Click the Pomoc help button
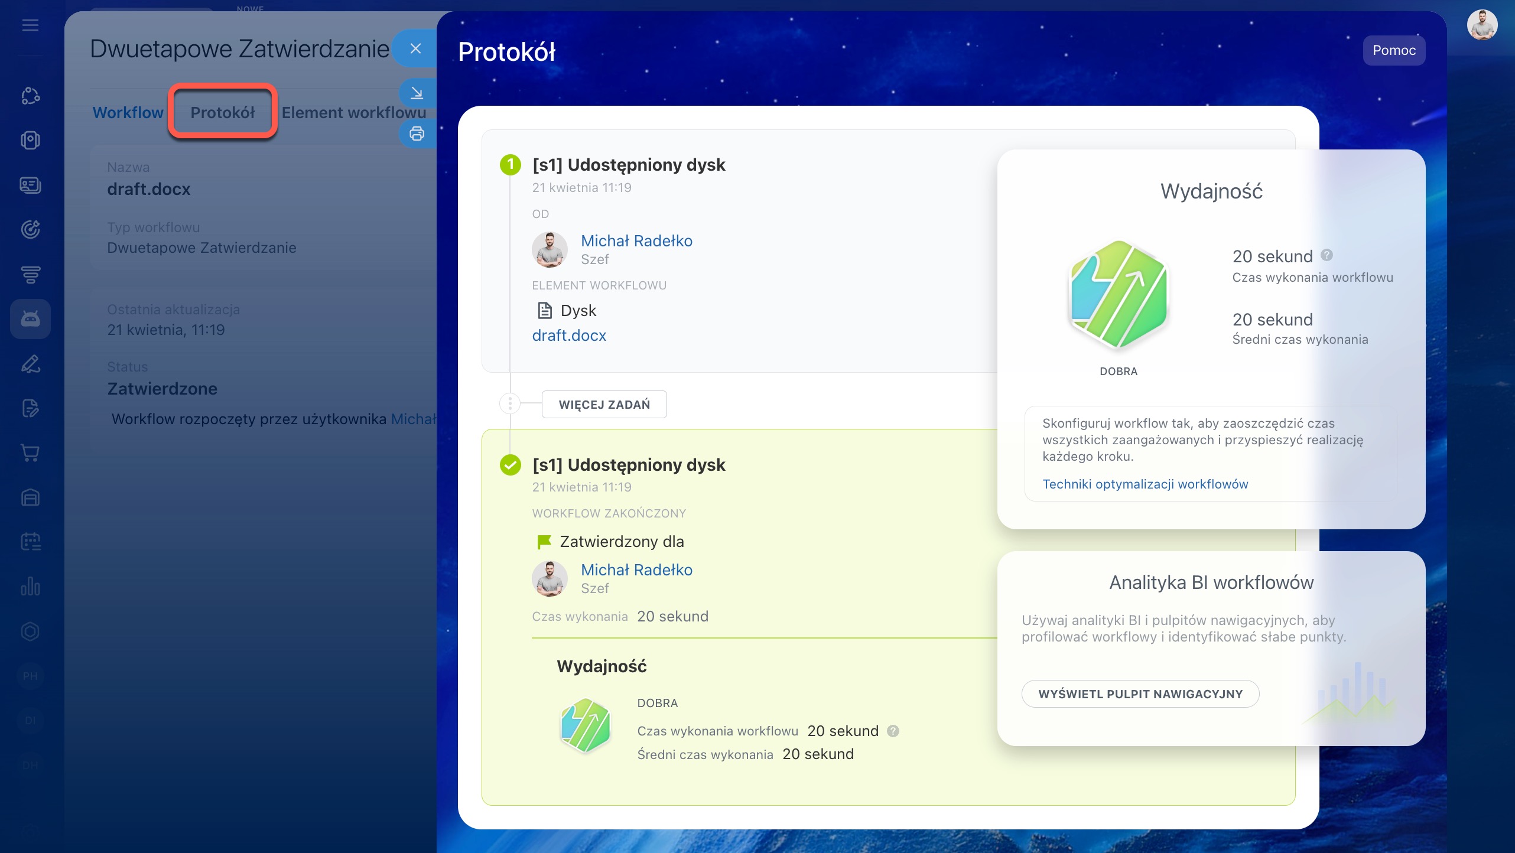1515x853 pixels. pos(1394,50)
